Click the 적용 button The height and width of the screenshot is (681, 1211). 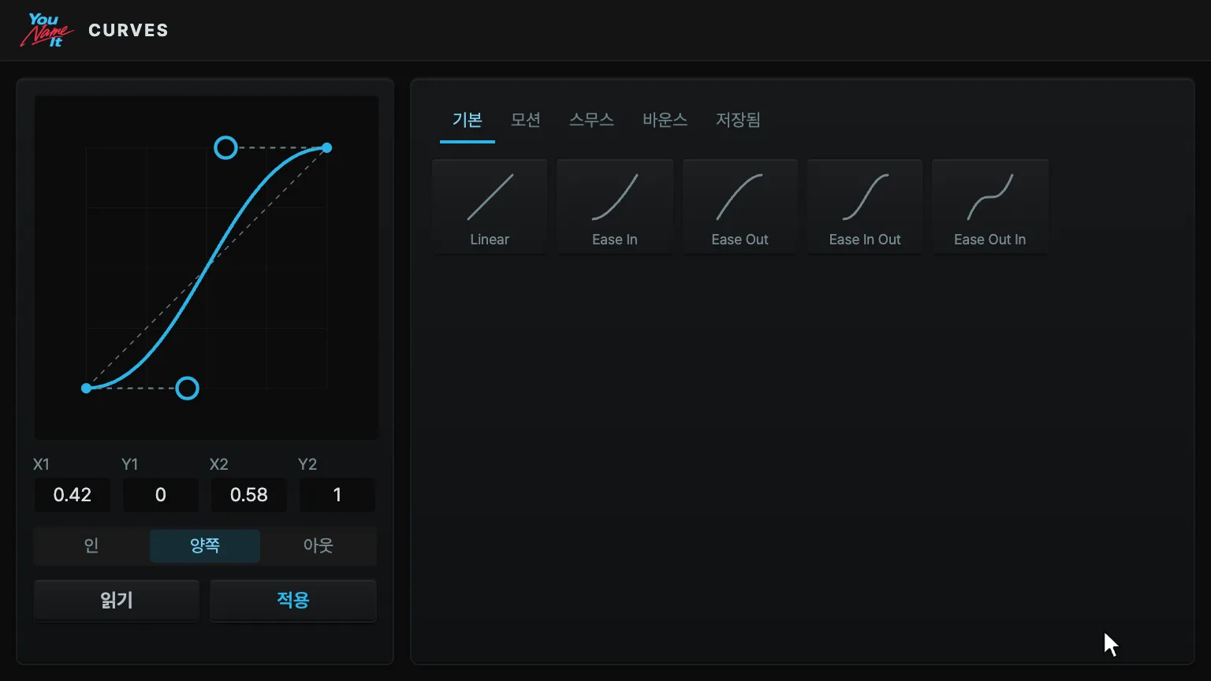click(x=293, y=601)
